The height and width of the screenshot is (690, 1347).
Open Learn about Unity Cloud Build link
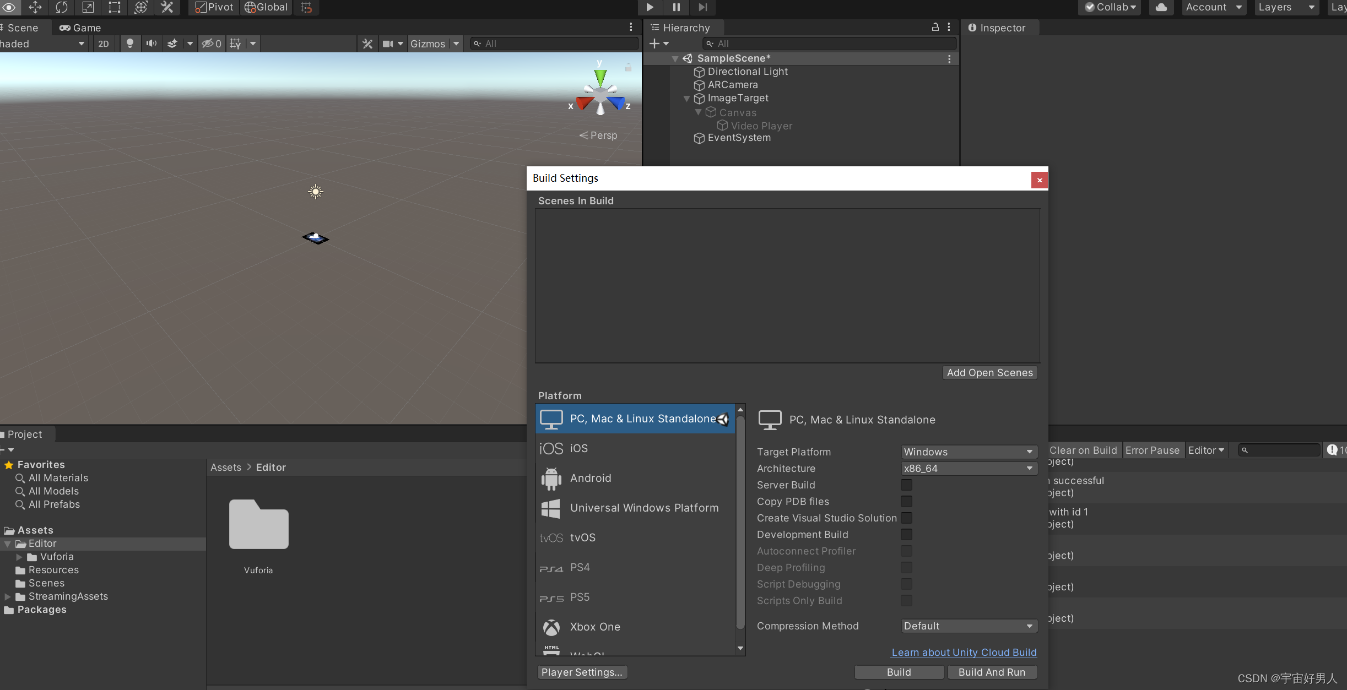coord(964,653)
